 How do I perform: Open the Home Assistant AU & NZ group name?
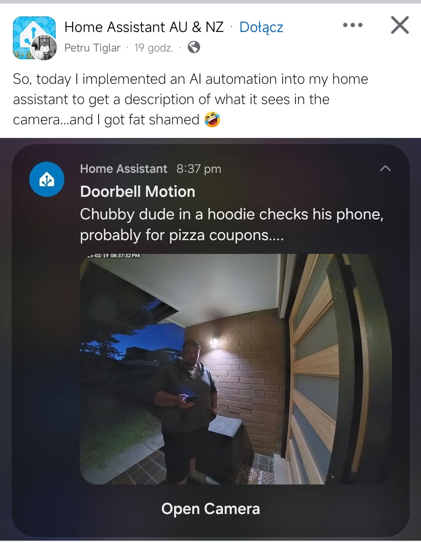tap(144, 27)
